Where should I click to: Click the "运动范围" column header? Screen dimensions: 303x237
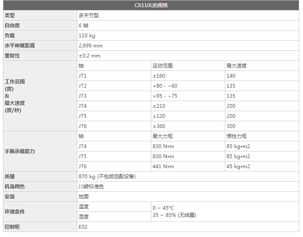coord(163,66)
